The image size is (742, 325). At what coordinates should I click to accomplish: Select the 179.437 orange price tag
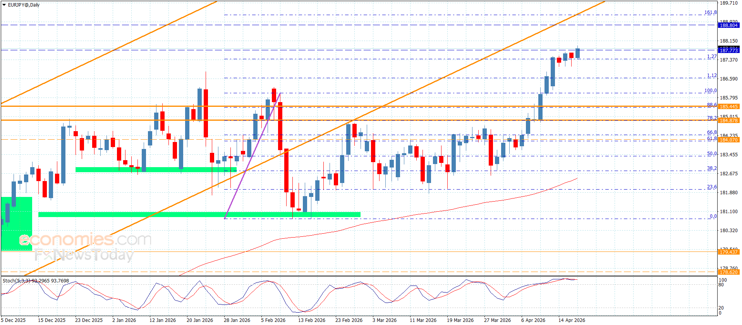click(x=728, y=252)
